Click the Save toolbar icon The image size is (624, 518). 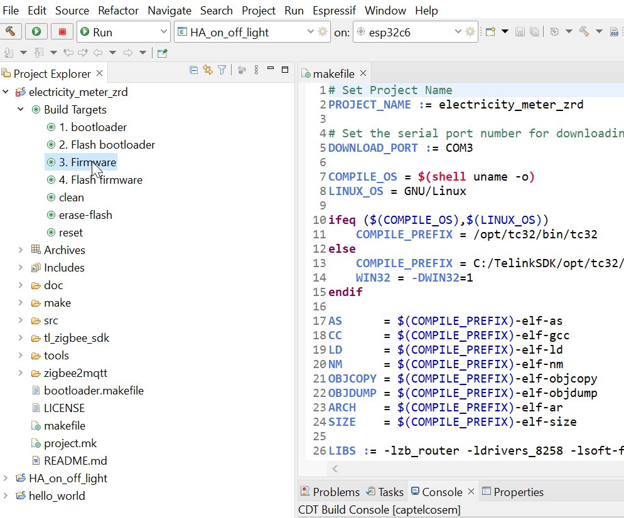(520, 32)
